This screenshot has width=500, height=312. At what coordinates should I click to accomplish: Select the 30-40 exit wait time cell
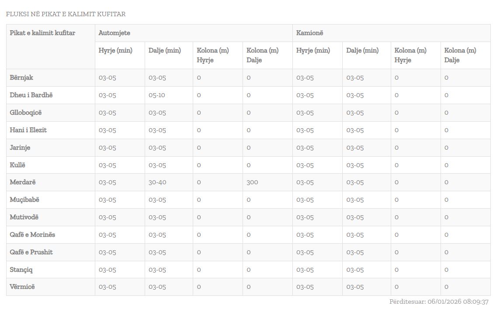click(157, 182)
